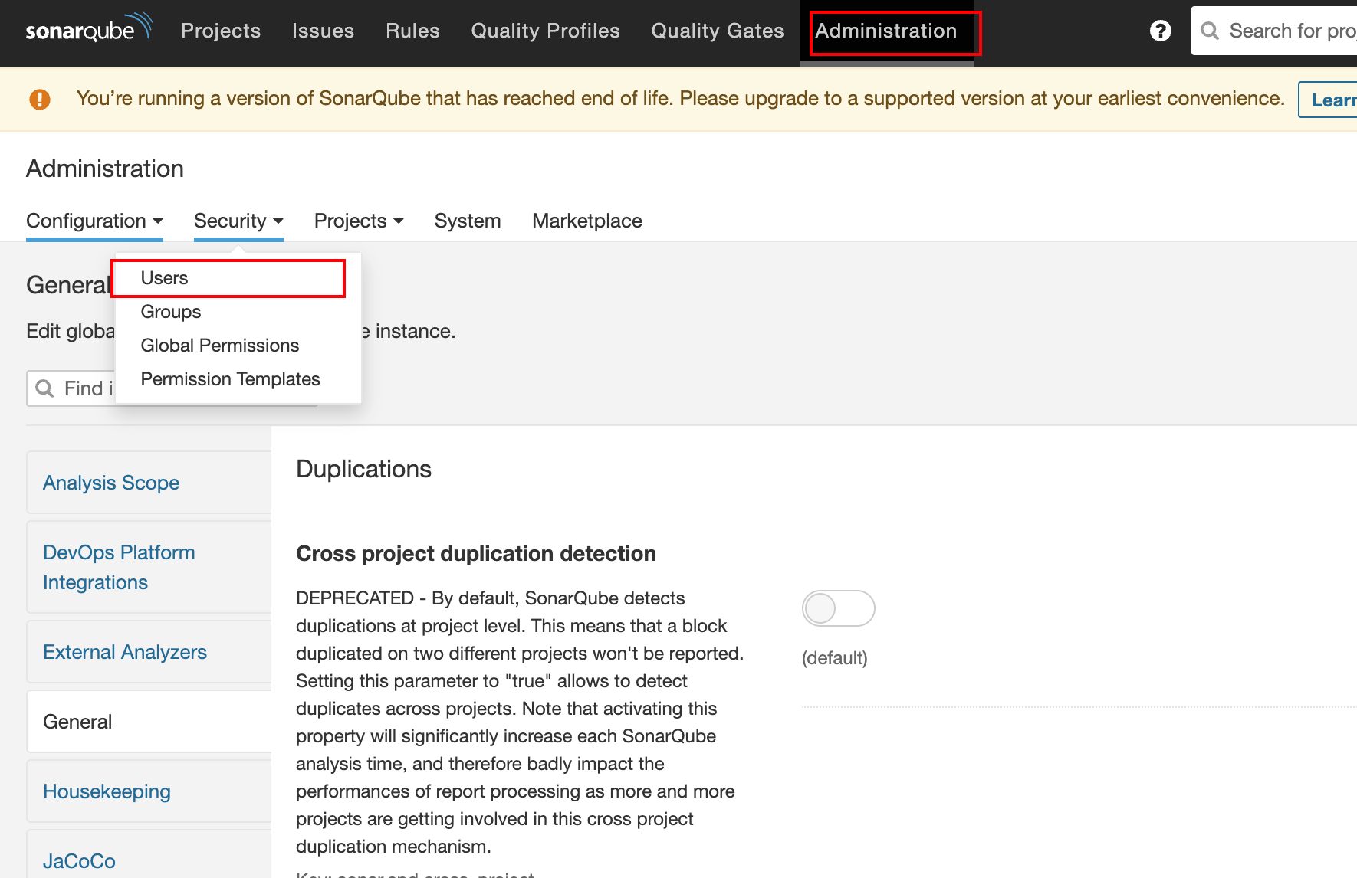Viewport: 1357px width, 878px height.
Task: Go to Quality Profiles
Action: (x=545, y=31)
